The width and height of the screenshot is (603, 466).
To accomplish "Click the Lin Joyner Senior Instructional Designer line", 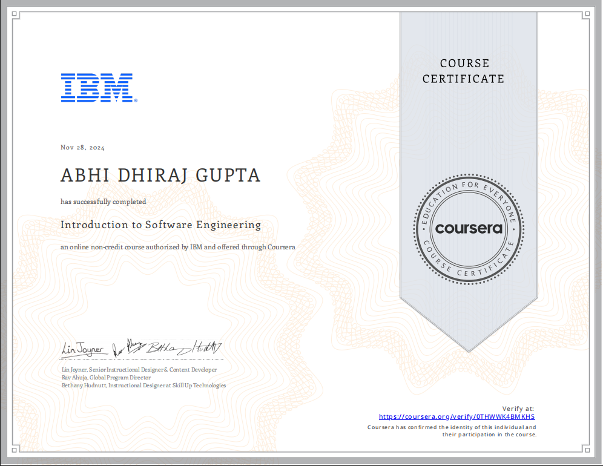I will coord(139,369).
